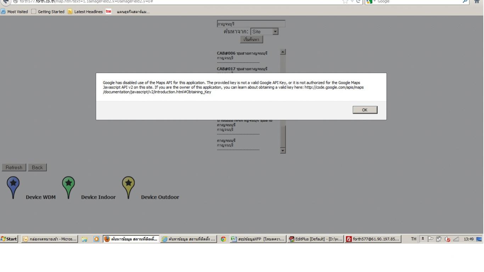Click the bookmark star in the address bar

point(345,1)
